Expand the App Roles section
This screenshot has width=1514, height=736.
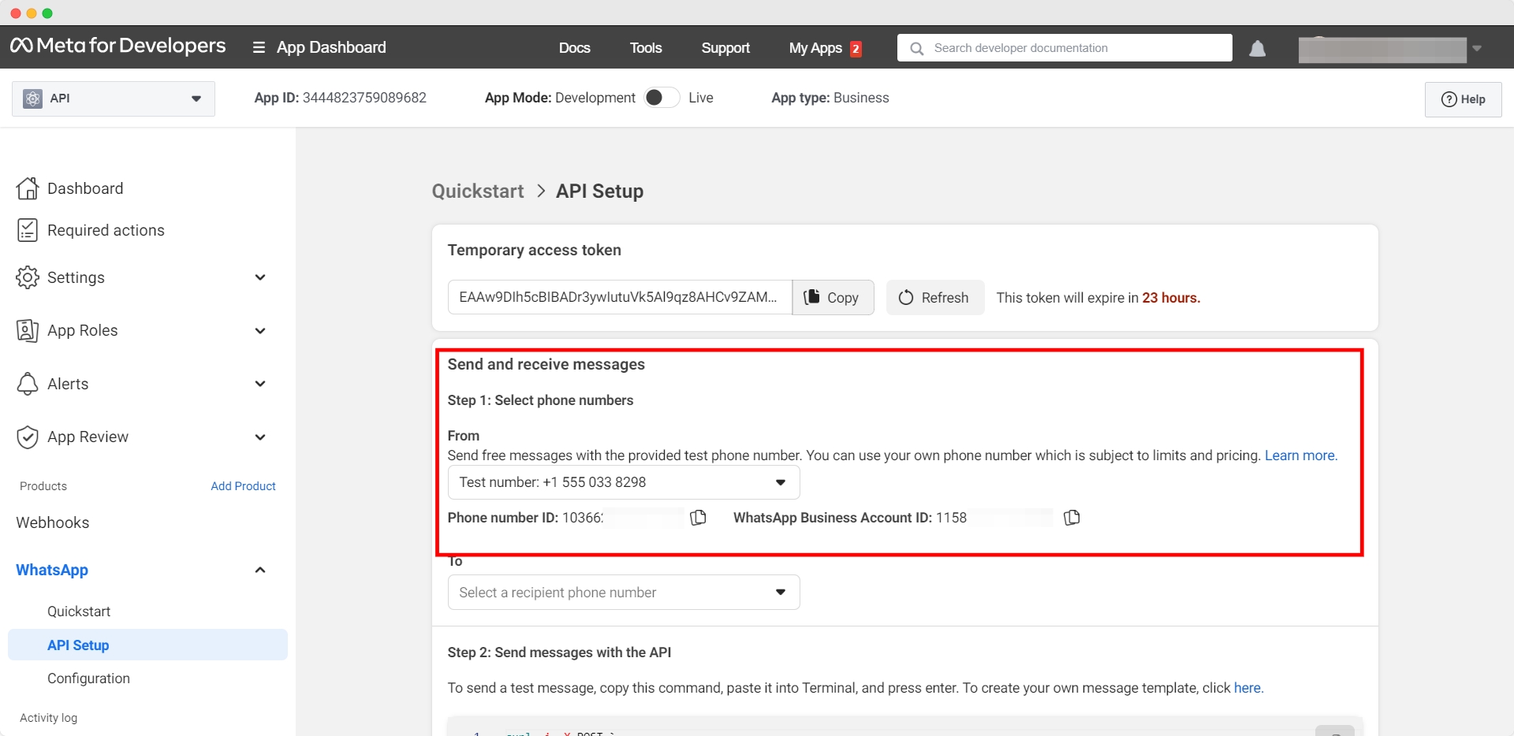260,330
